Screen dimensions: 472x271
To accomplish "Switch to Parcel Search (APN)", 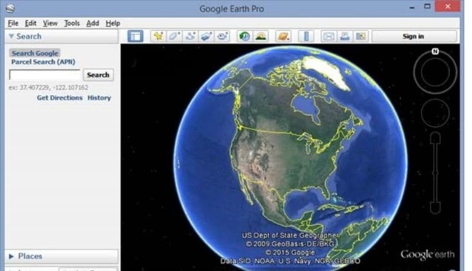I will pyautogui.click(x=43, y=62).
